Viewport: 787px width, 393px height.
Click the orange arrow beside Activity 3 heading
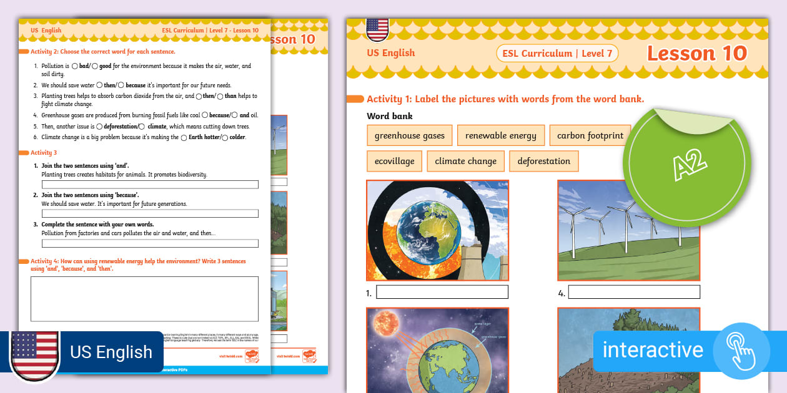click(24, 152)
